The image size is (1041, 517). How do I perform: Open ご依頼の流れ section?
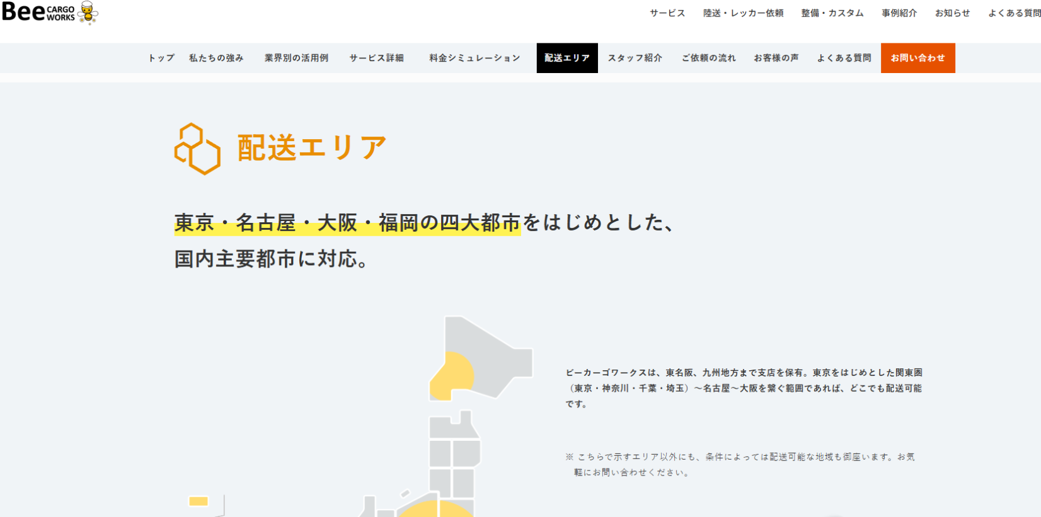click(x=708, y=58)
